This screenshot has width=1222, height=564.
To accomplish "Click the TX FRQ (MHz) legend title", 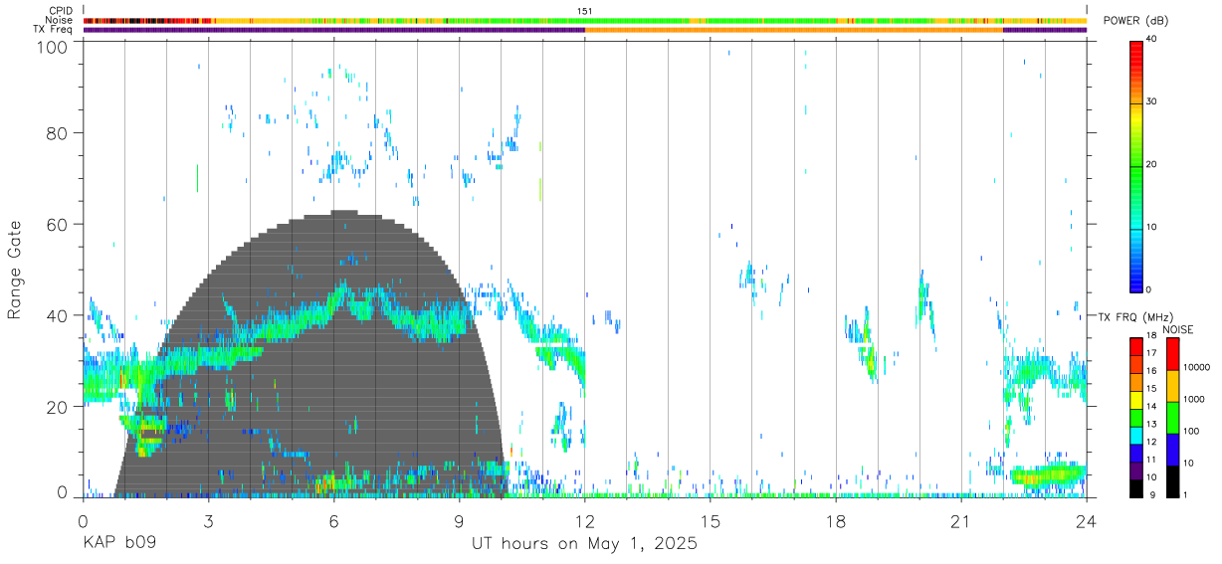I will 1136,316.
